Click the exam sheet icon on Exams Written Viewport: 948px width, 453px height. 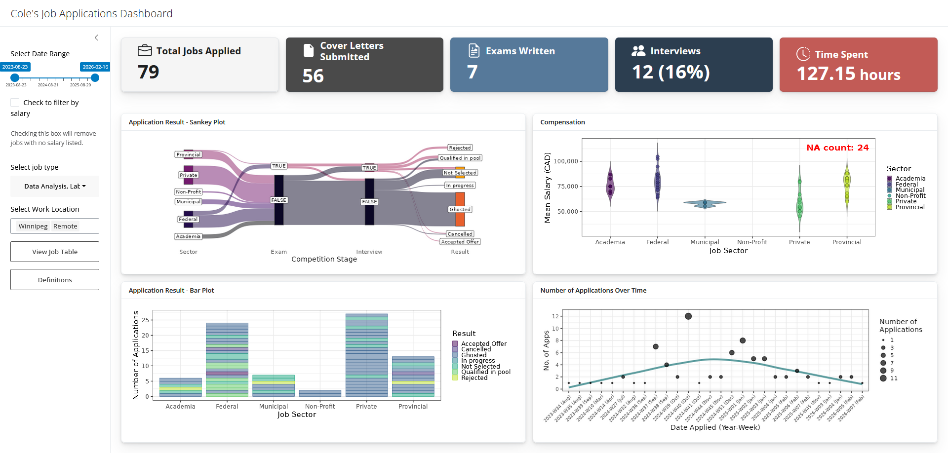click(x=474, y=51)
